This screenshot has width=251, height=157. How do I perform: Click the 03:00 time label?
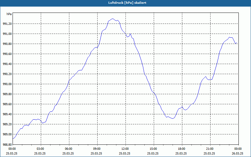point(41,149)
